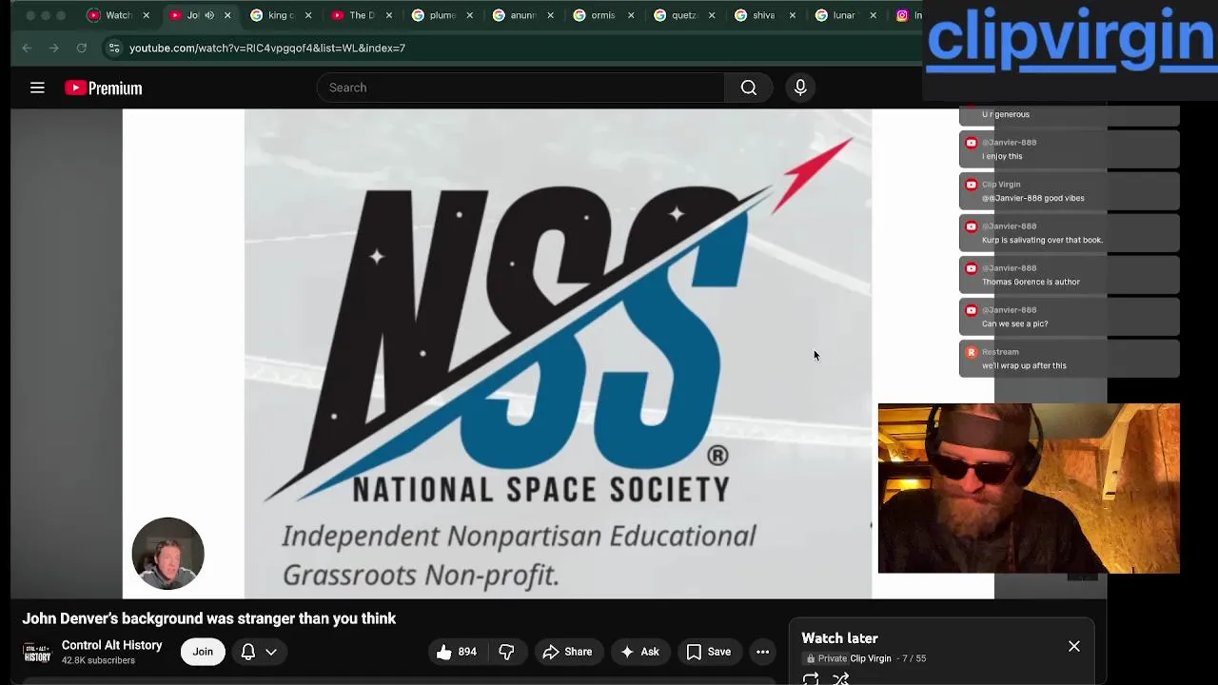Go to YouTube Premium home logo
This screenshot has width=1218, height=685.
pyautogui.click(x=103, y=88)
